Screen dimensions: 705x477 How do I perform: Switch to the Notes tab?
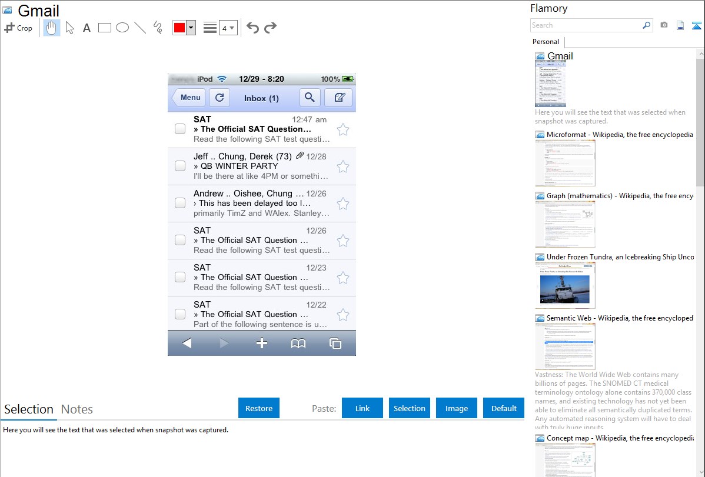pyautogui.click(x=77, y=409)
